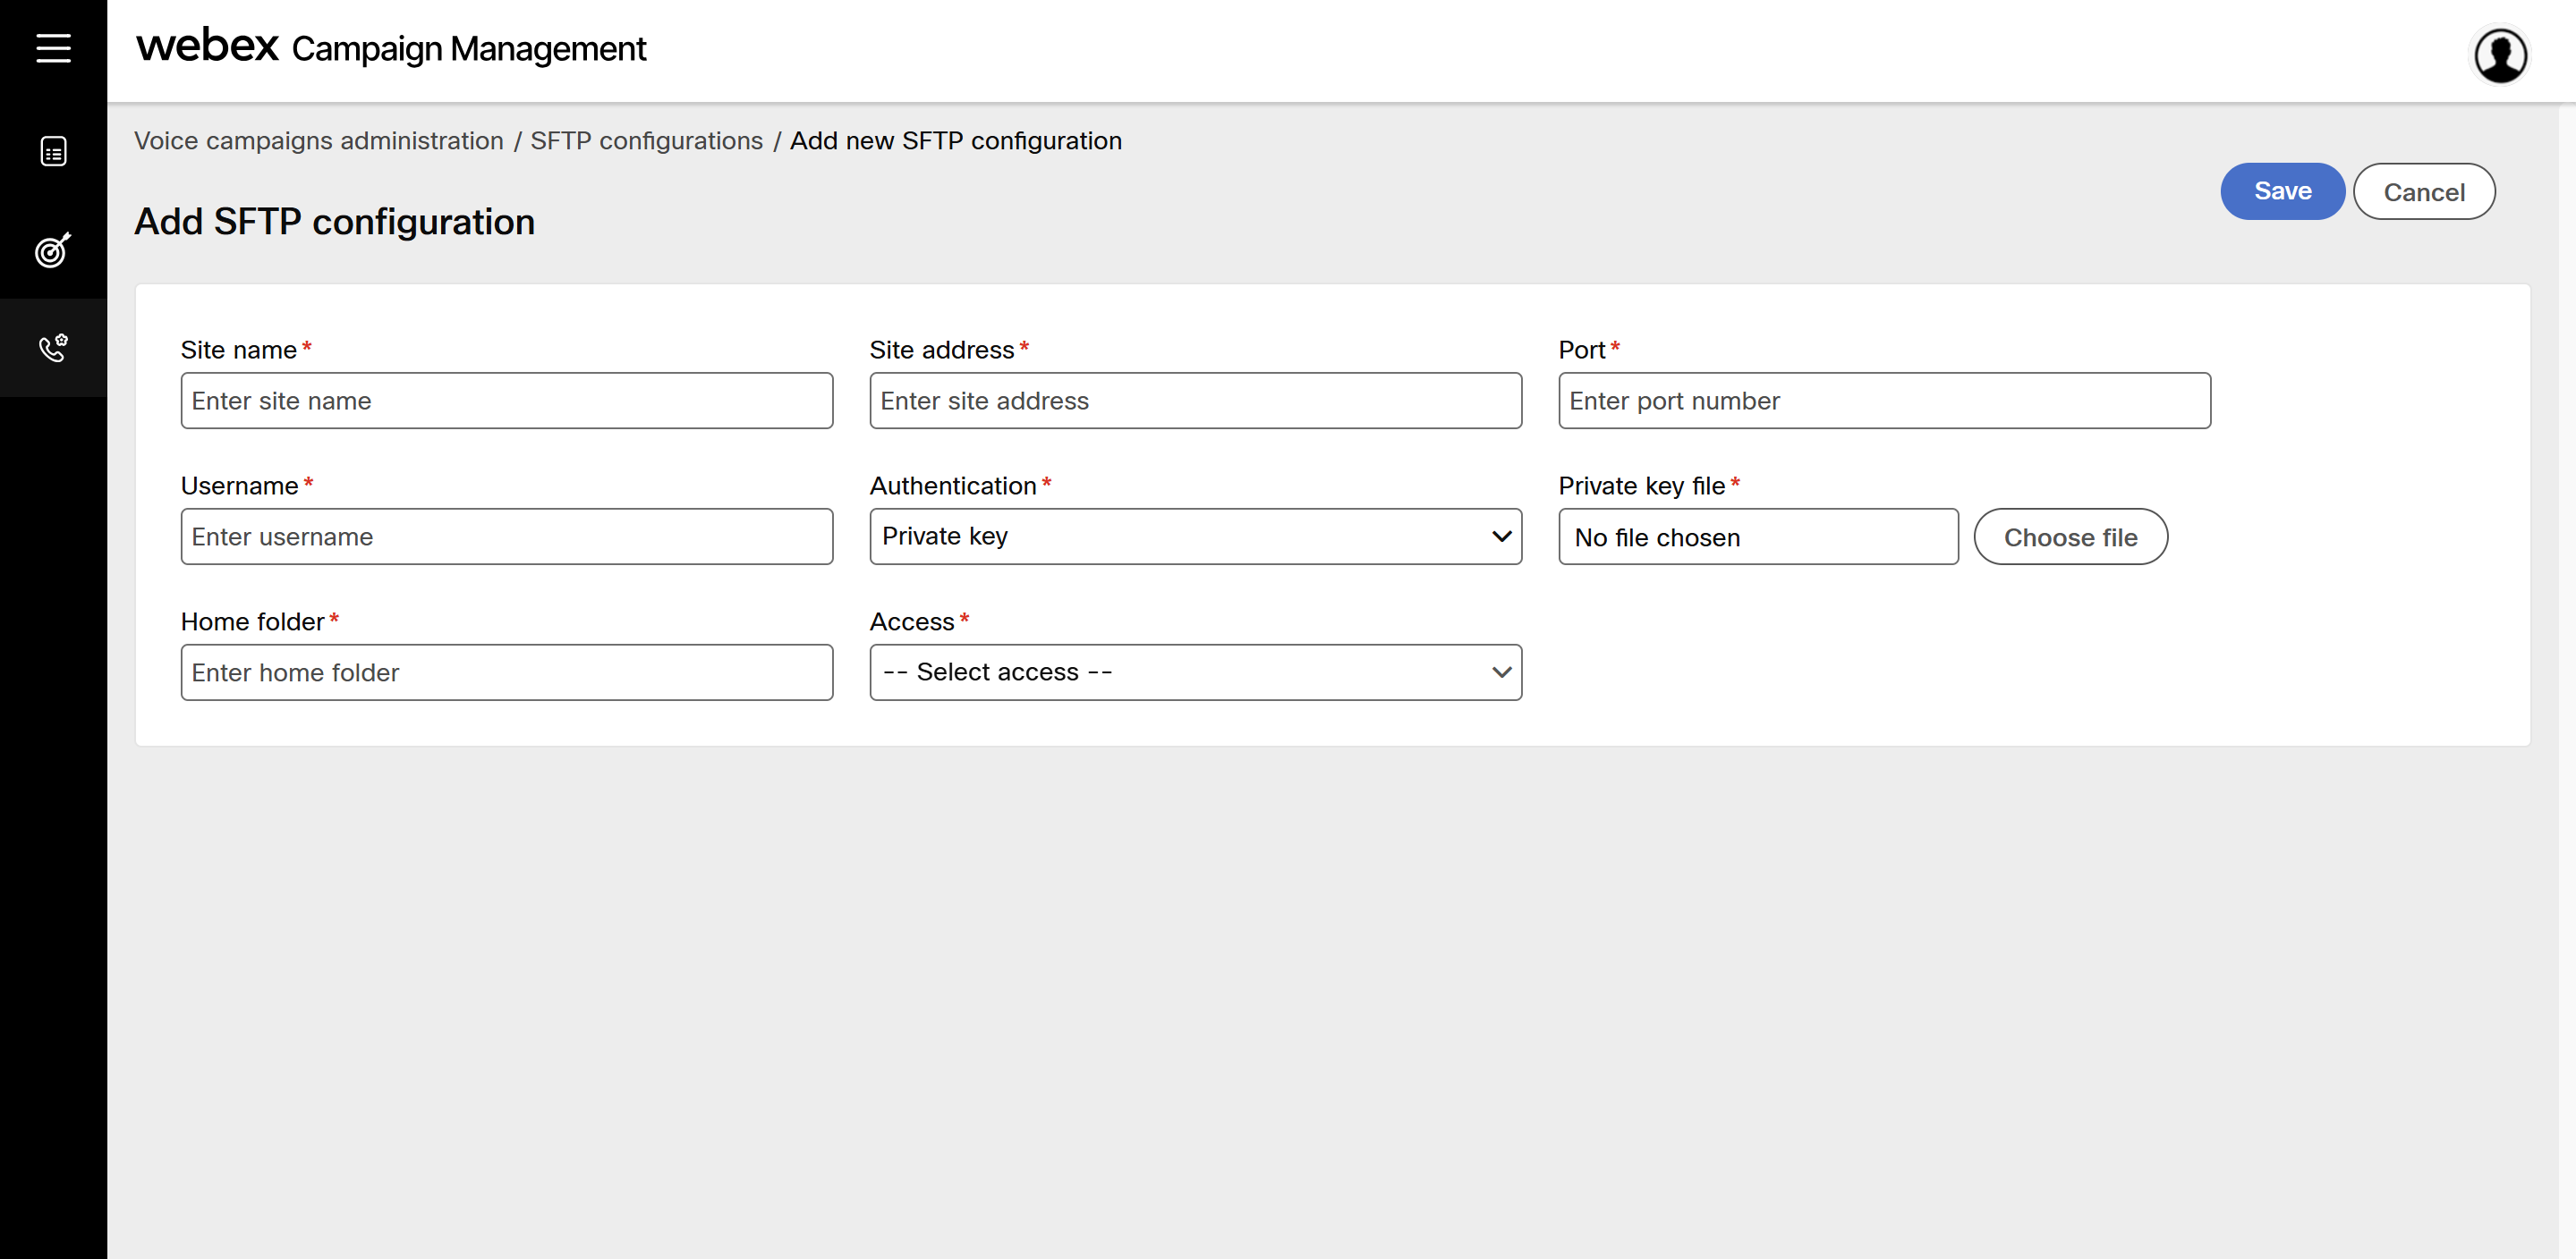The width and height of the screenshot is (2576, 1259).
Task: Focus the Site name field
Action: 506,401
